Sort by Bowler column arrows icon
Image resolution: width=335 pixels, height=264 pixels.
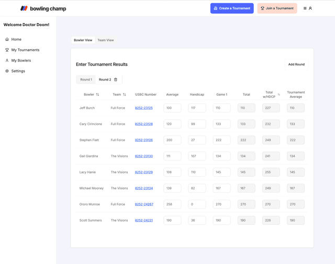tap(97, 94)
